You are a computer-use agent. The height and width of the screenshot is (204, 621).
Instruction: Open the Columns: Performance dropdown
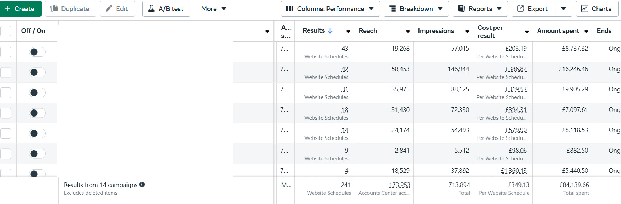click(330, 9)
